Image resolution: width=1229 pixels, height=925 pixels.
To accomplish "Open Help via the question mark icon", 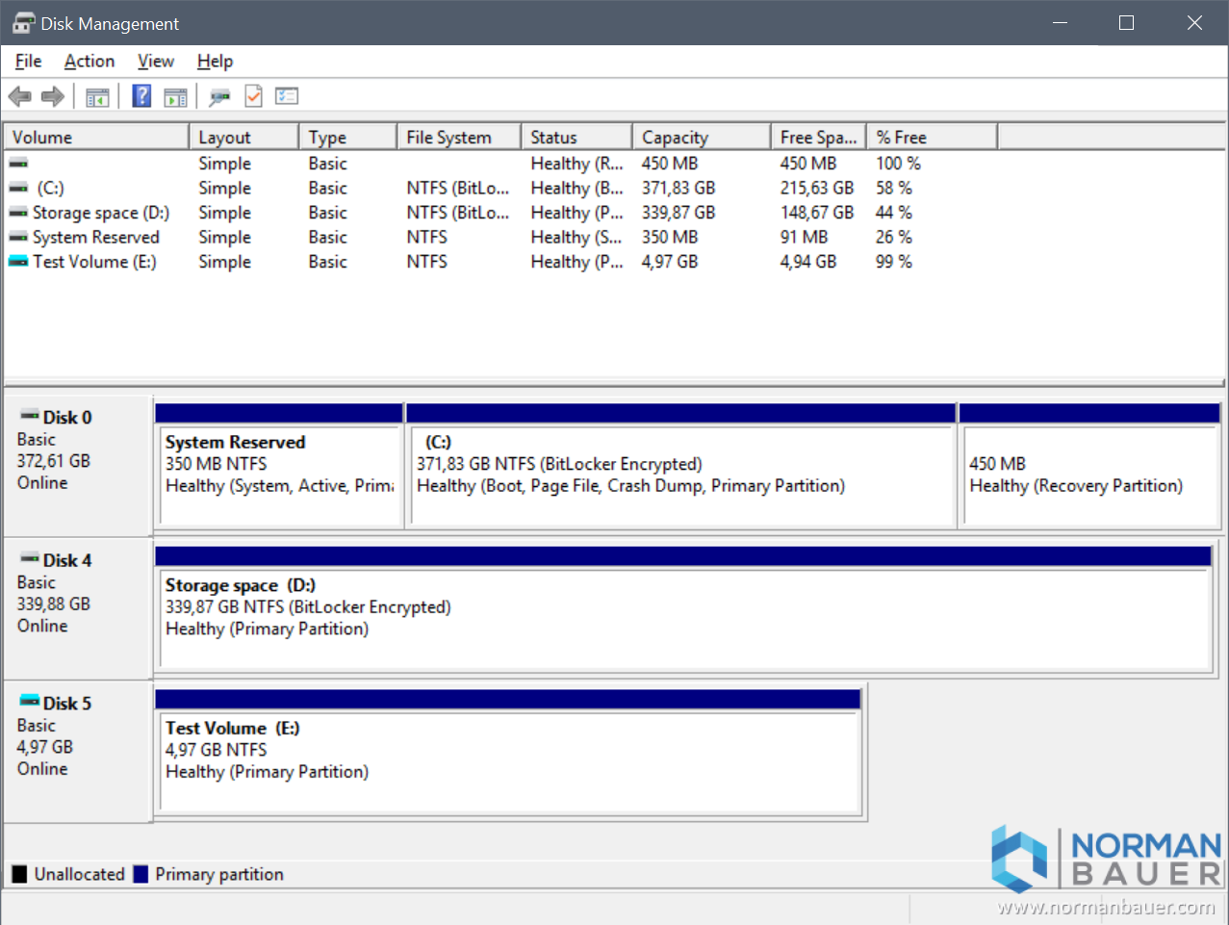I will (x=141, y=96).
